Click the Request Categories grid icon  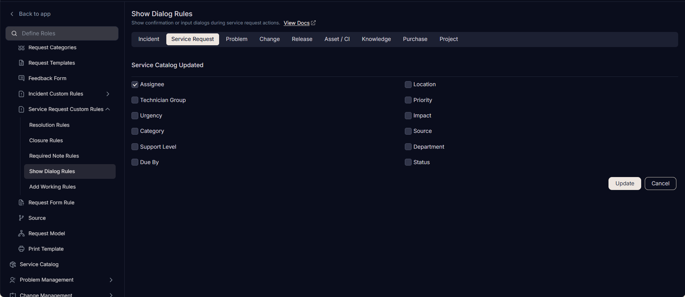(22, 47)
